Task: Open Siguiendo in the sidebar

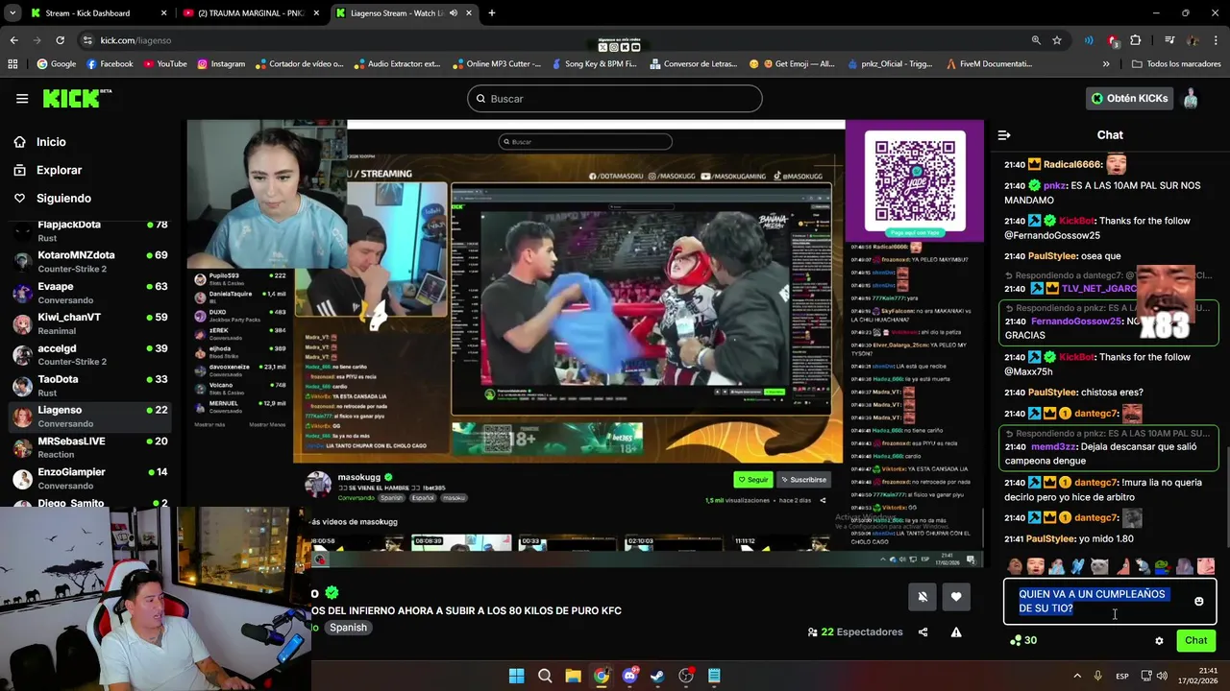Action: point(63,198)
